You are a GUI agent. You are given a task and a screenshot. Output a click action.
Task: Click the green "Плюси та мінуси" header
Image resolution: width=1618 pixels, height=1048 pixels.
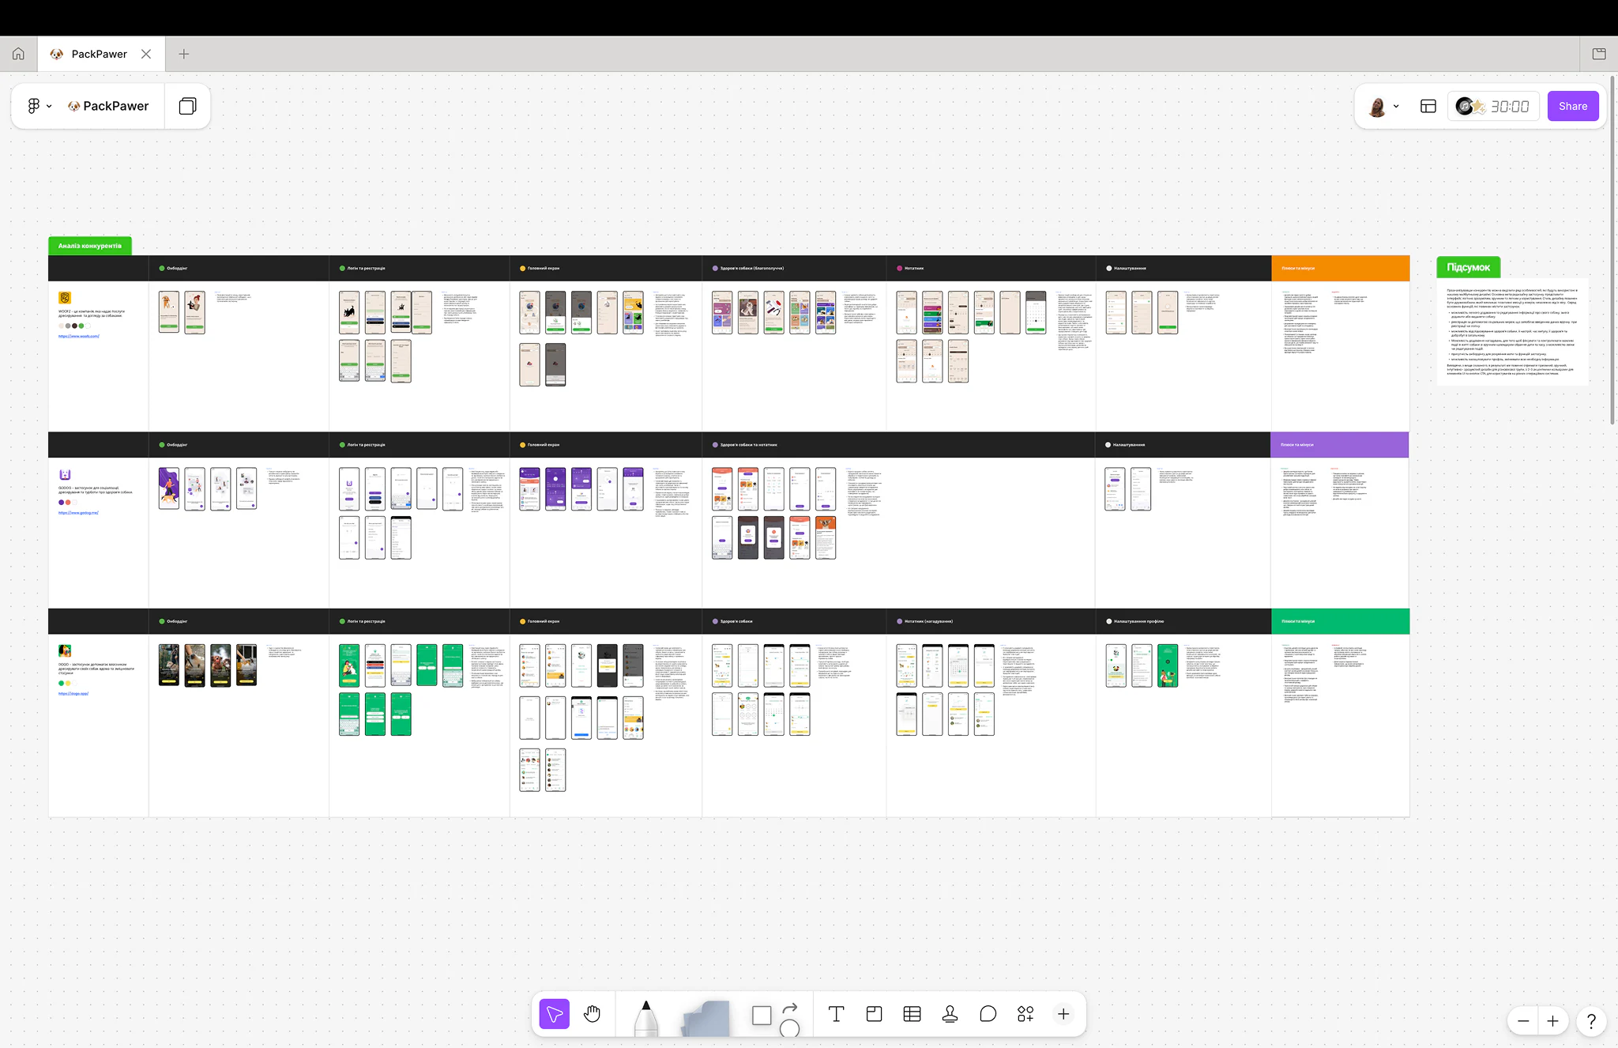1340,621
